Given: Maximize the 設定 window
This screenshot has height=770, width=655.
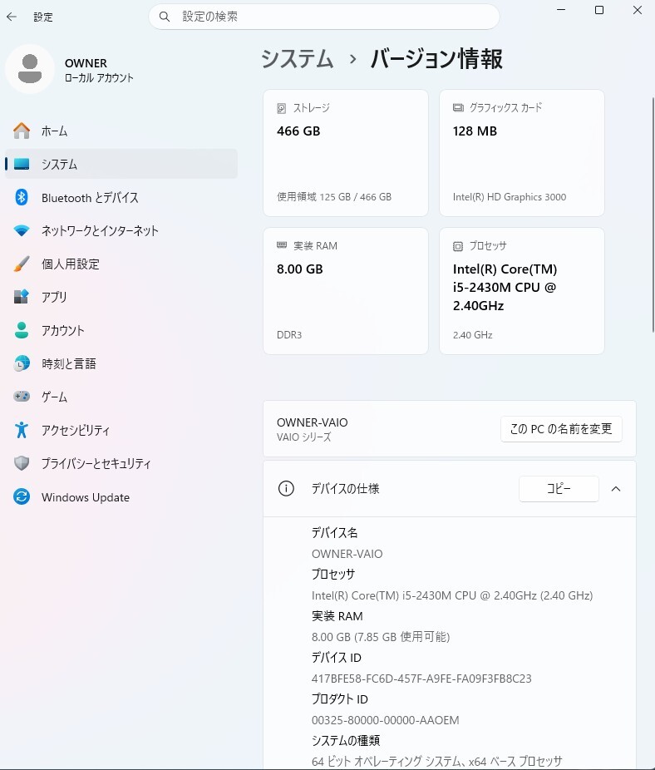Looking at the screenshot, I should (599, 10).
